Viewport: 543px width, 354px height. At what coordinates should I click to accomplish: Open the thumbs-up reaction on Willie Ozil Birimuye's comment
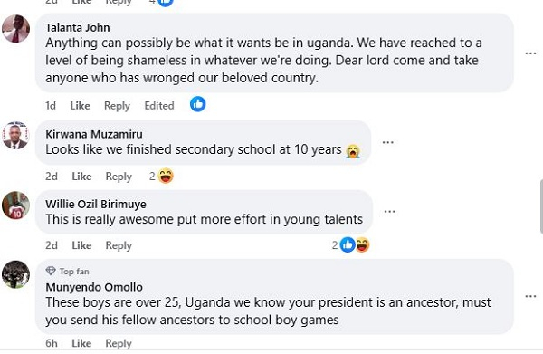348,244
